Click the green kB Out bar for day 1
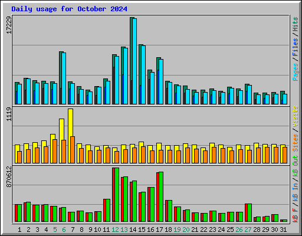The image size is (302, 236). [19, 213]
